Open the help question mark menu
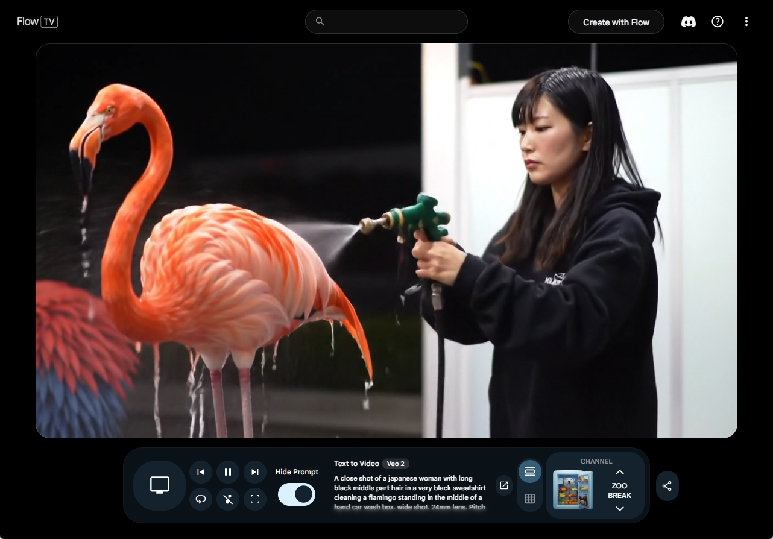 click(x=718, y=22)
